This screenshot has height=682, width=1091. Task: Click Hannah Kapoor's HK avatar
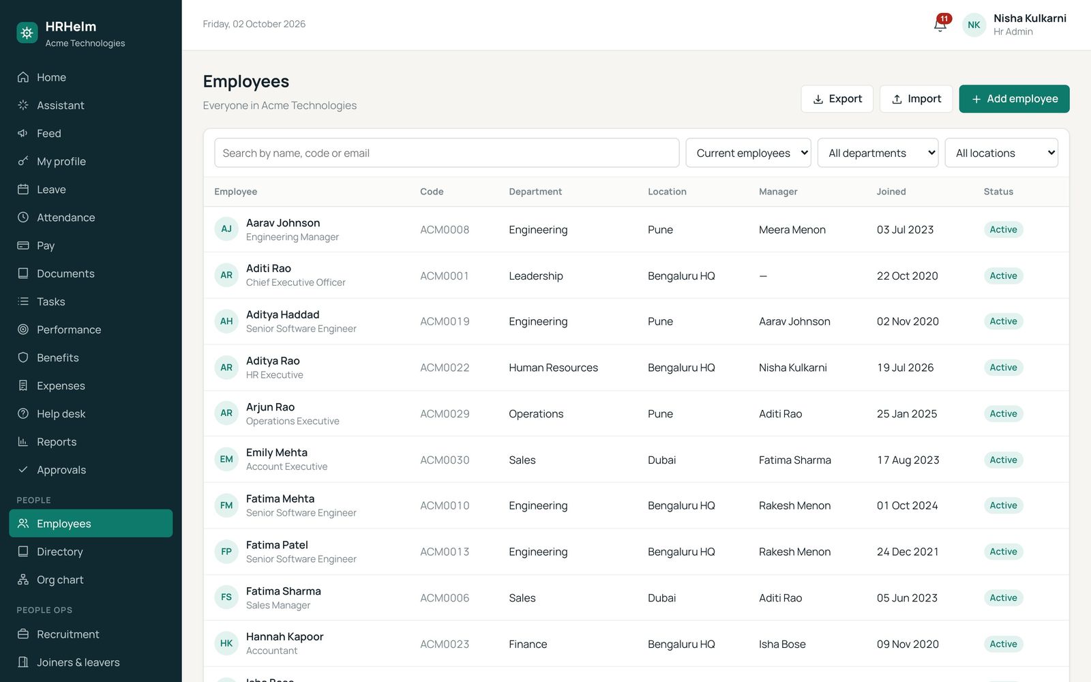tap(226, 643)
